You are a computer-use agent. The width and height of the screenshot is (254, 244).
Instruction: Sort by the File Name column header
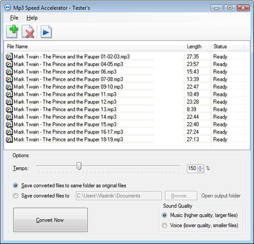pyautogui.click(x=94, y=46)
